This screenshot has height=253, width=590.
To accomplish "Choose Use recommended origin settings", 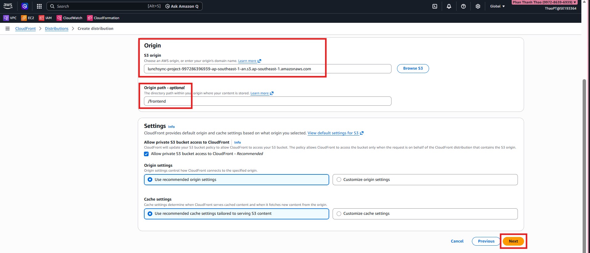I will (x=150, y=180).
